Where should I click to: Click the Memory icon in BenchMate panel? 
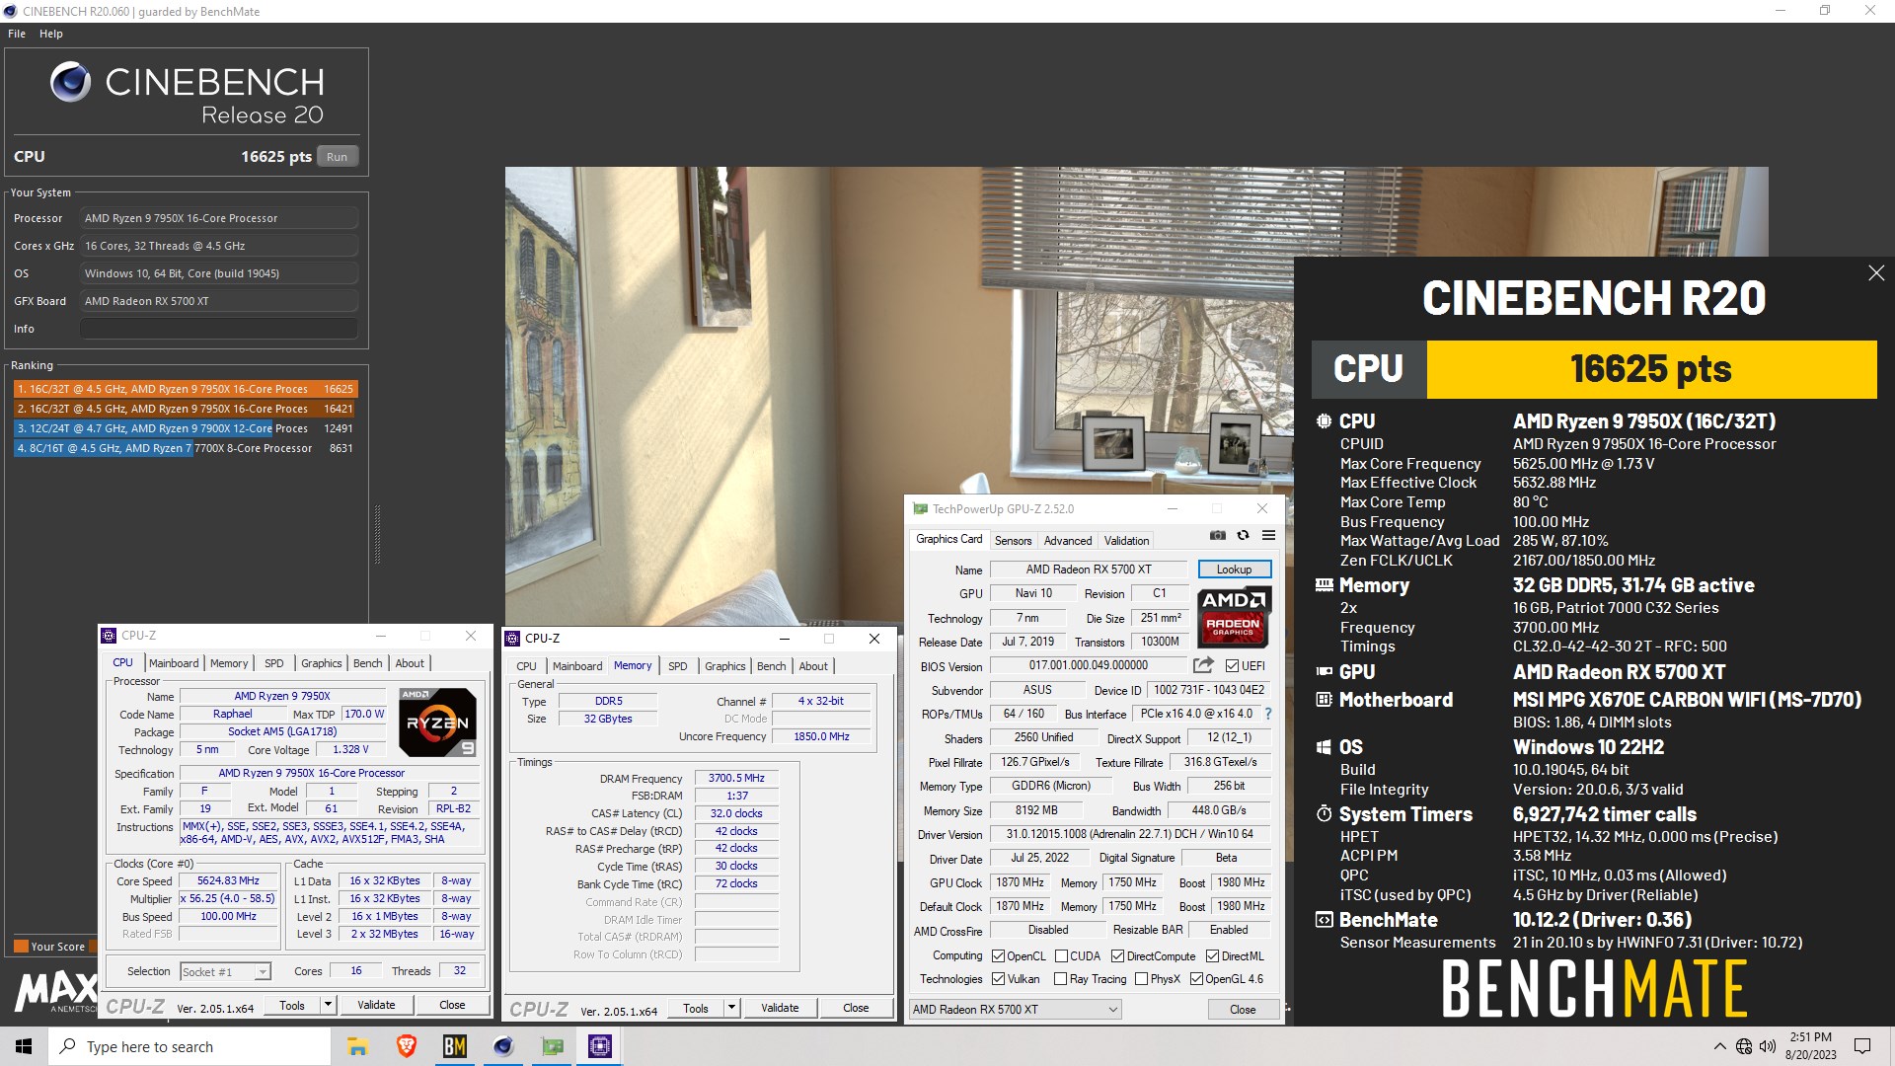coord(1324,585)
